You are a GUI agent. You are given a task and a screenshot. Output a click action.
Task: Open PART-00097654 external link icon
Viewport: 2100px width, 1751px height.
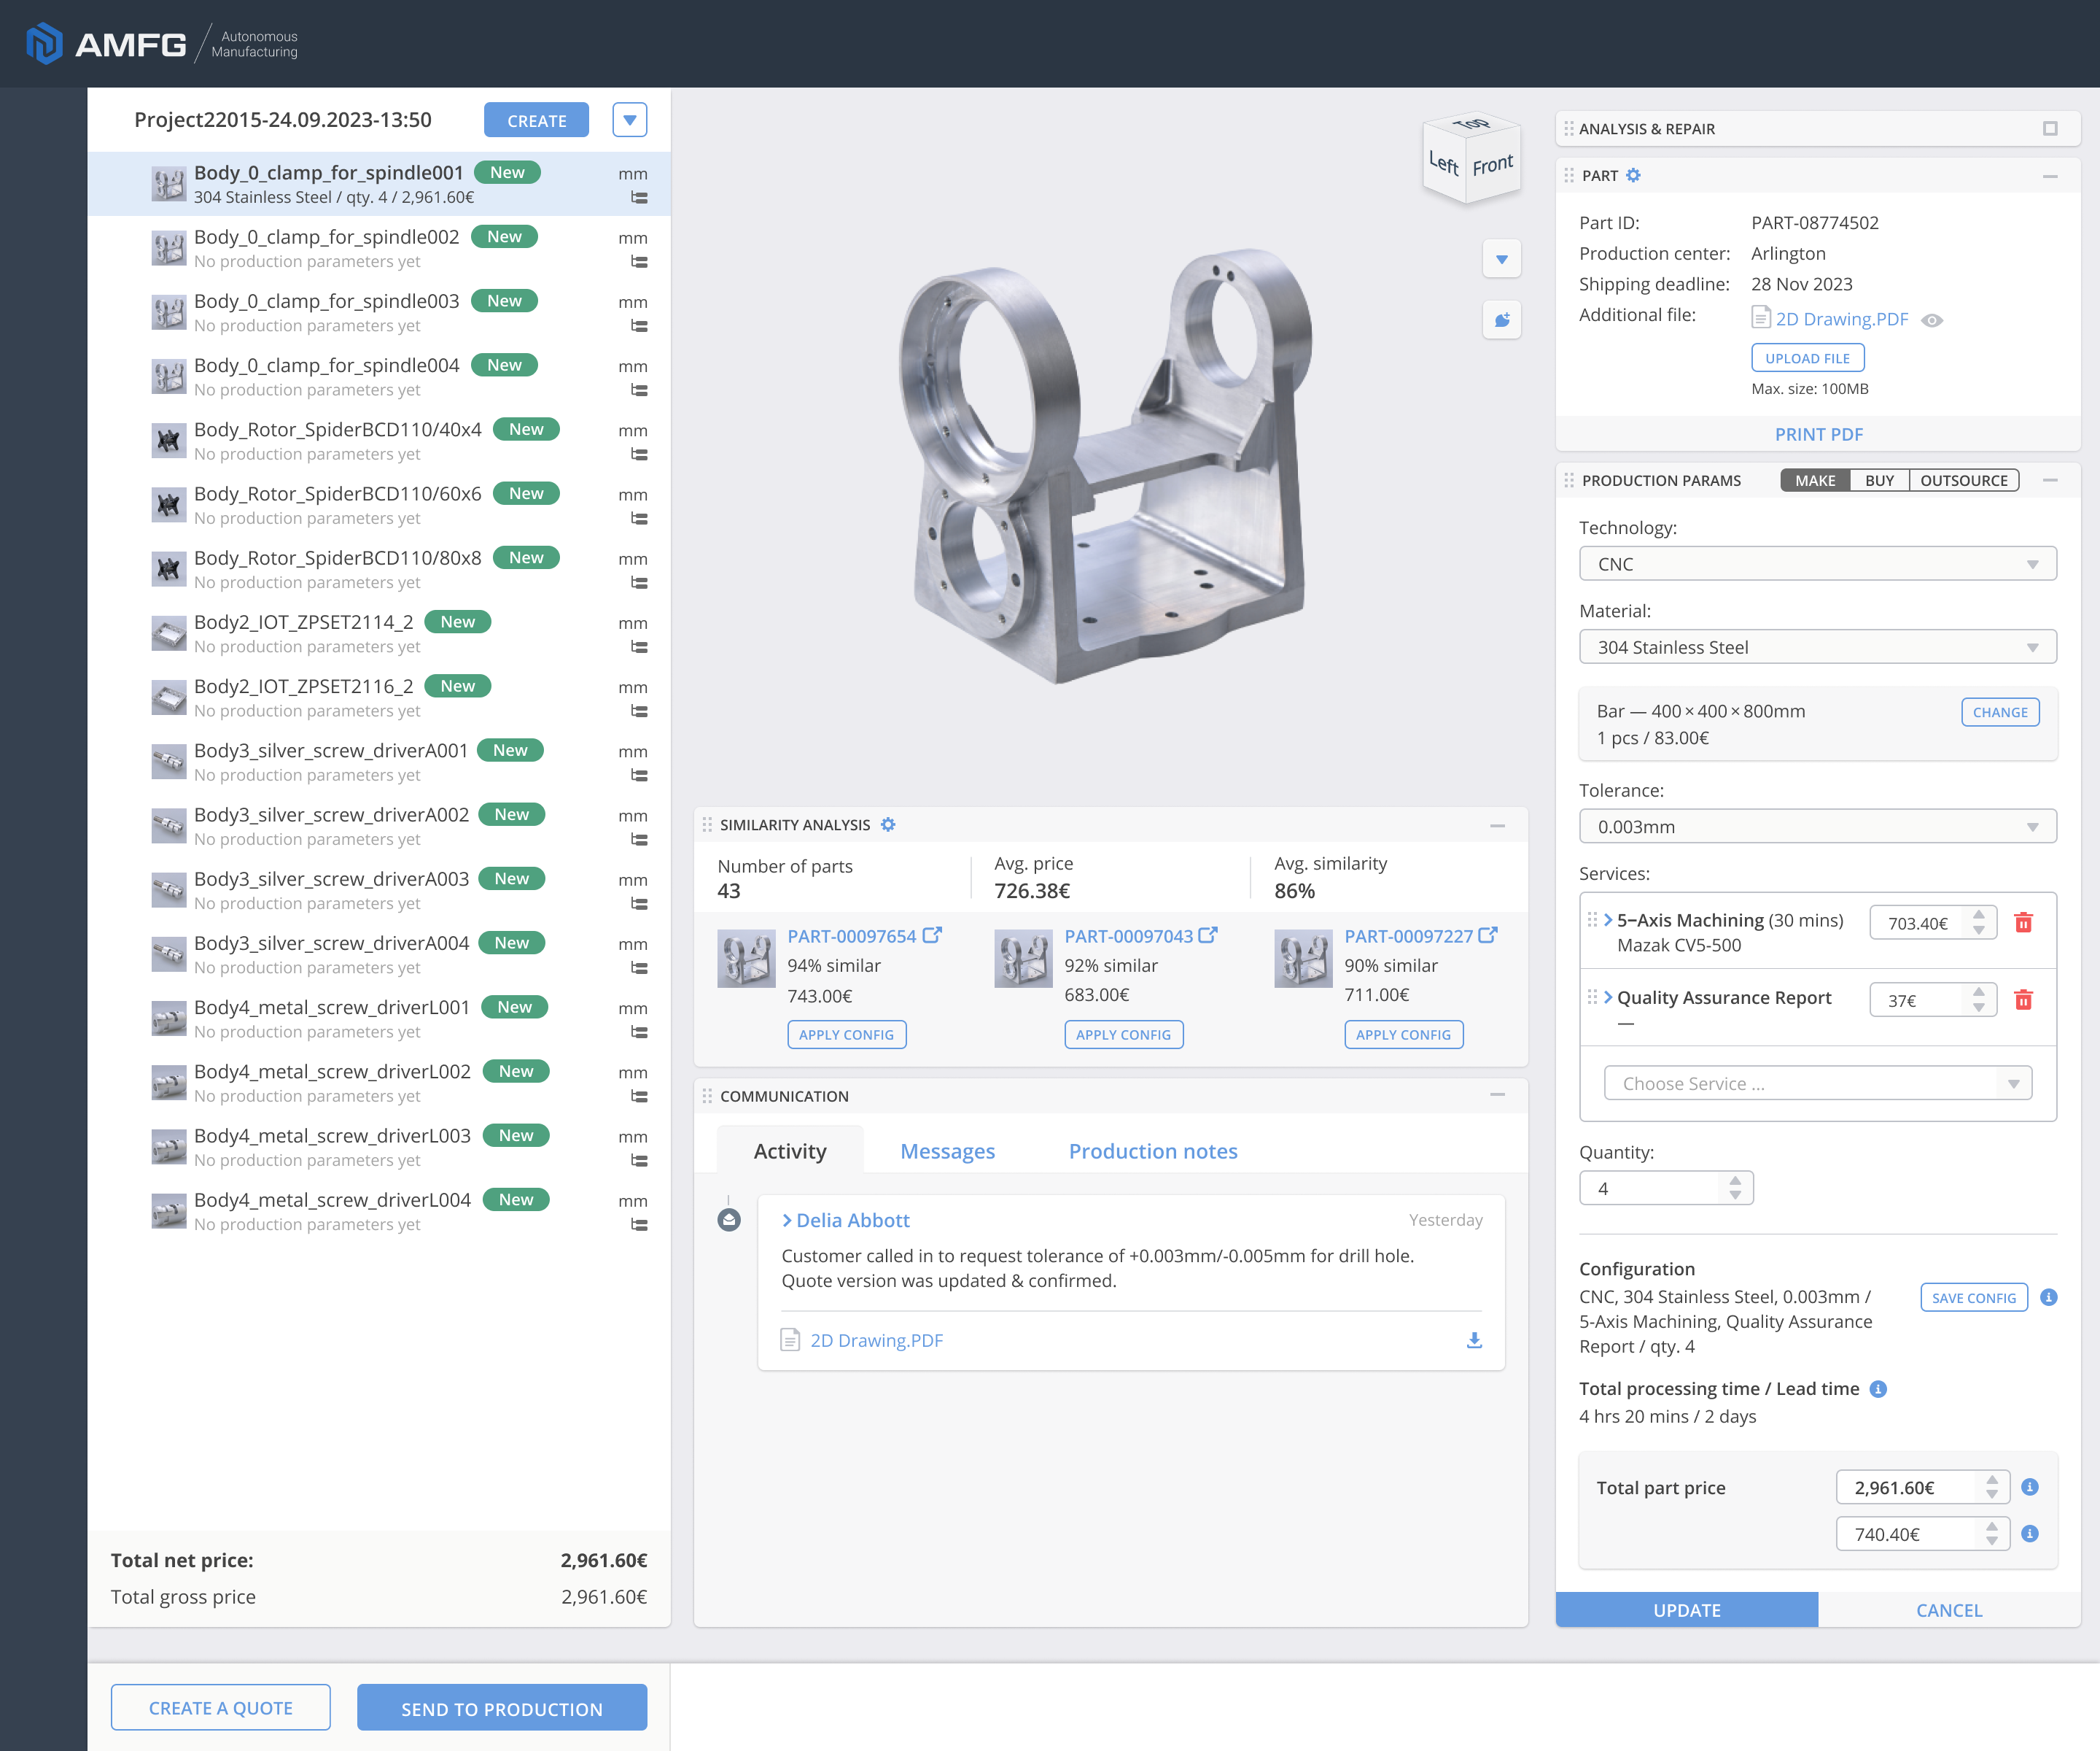932,935
